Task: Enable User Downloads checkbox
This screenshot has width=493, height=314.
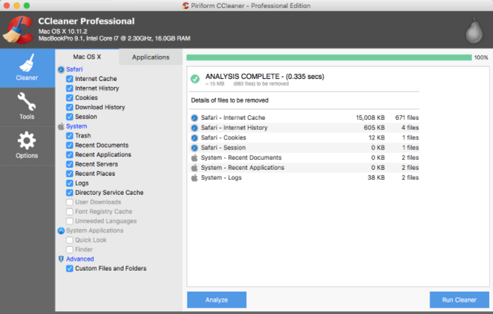Action: click(69, 202)
